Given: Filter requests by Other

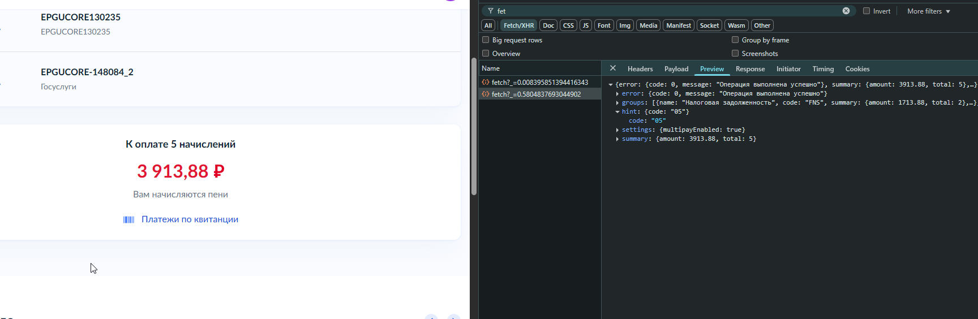Looking at the screenshot, I should tap(762, 25).
